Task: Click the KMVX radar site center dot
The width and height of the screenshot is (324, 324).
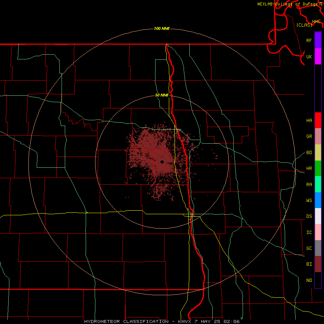Action: click(x=162, y=162)
